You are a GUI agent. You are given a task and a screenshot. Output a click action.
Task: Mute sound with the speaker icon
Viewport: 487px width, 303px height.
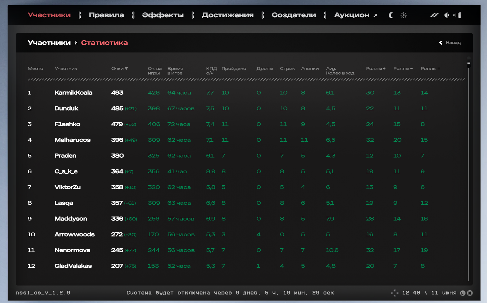tap(447, 15)
